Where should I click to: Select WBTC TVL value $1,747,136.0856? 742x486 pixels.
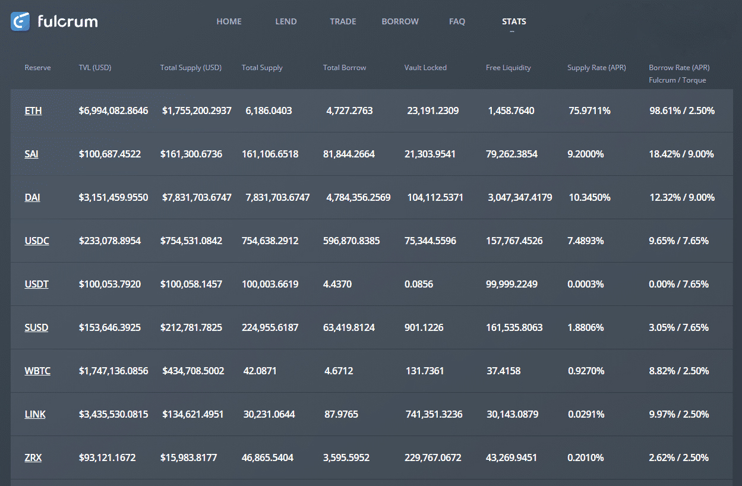point(113,371)
